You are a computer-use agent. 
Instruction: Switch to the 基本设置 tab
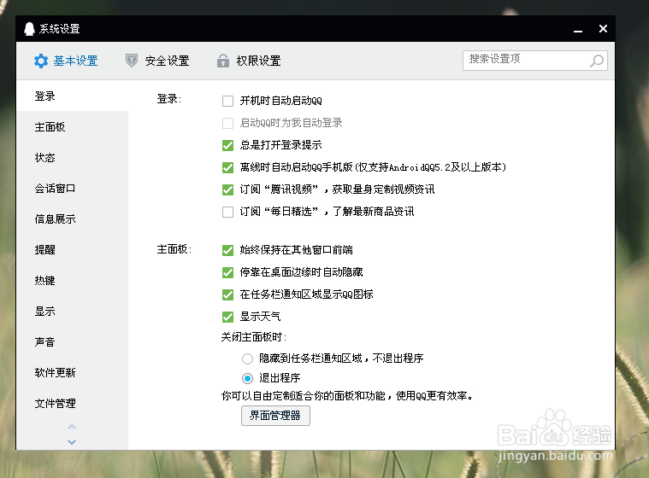pyautogui.click(x=66, y=61)
